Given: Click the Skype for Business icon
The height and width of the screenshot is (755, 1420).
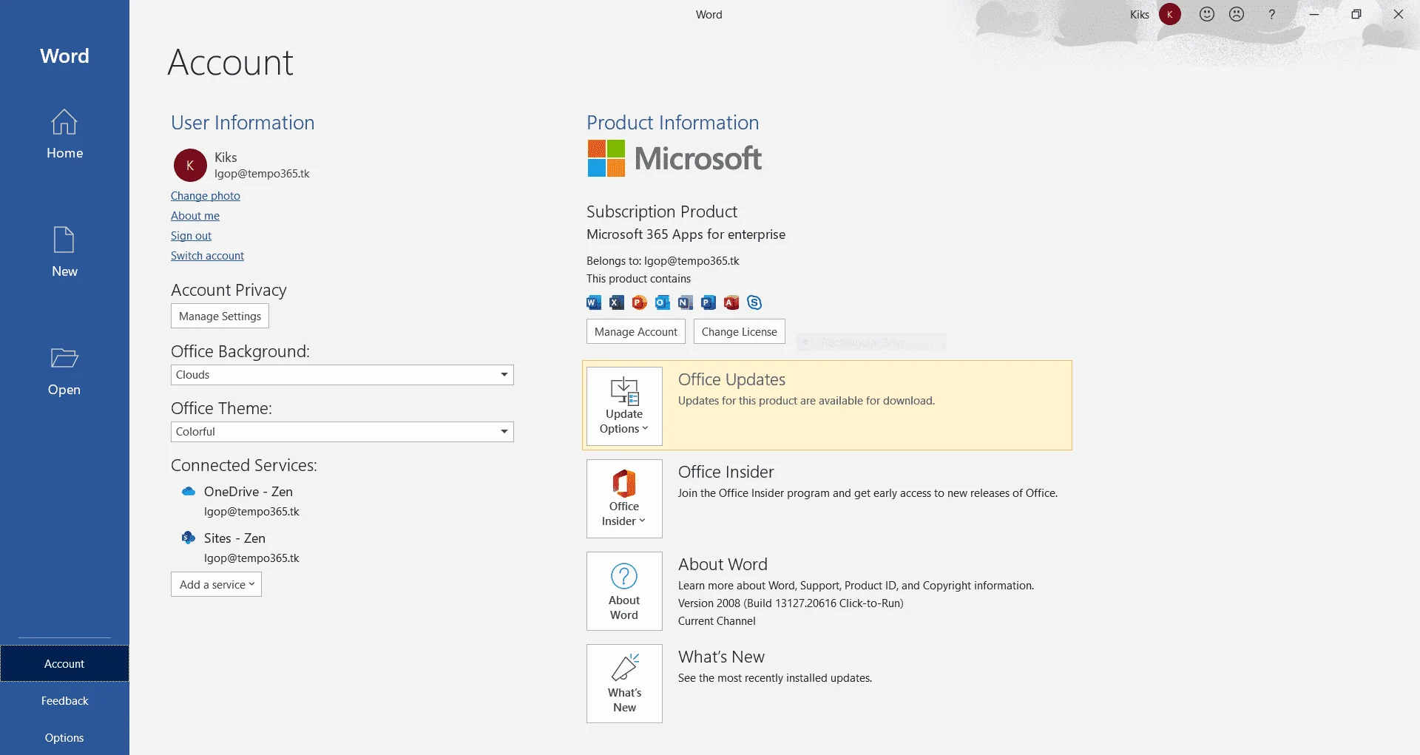Looking at the screenshot, I should (754, 302).
